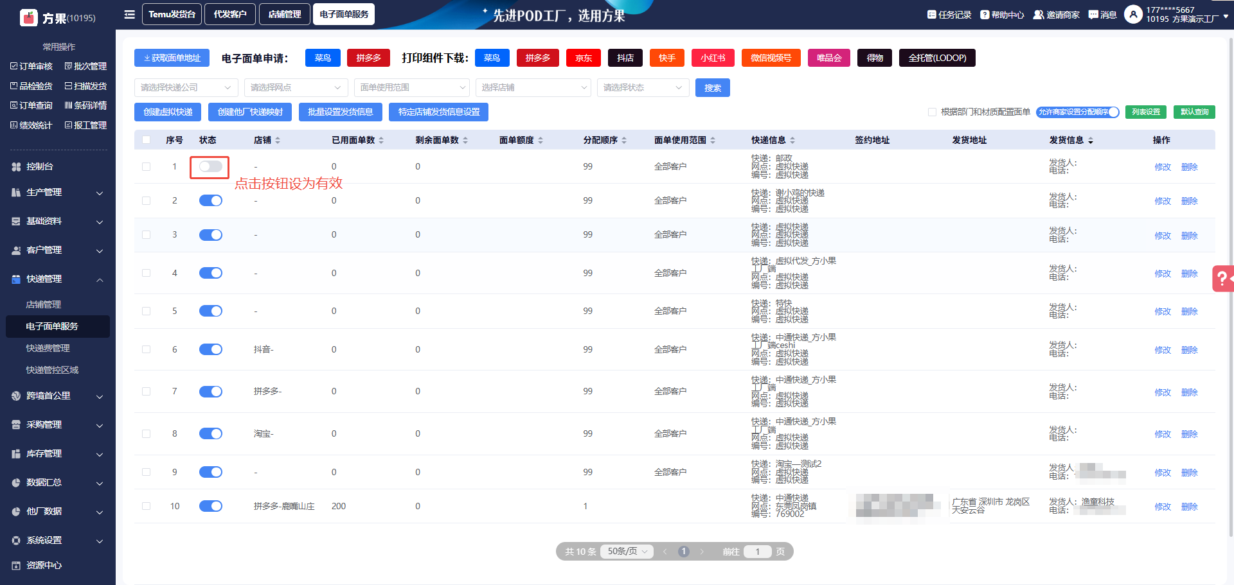
Task: Click the 创建虚拟快递 button
Action: tap(168, 112)
